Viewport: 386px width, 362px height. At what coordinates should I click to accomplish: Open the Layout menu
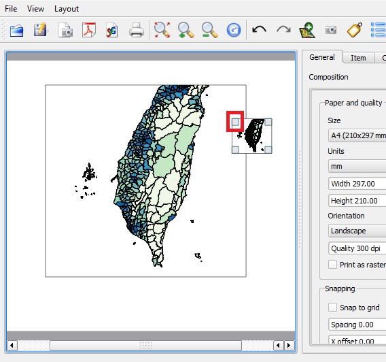[67, 9]
